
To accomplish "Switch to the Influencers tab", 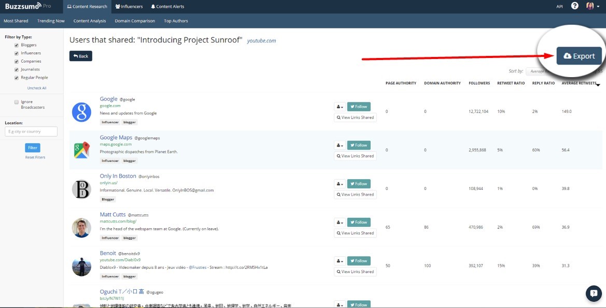I will (129, 7).
